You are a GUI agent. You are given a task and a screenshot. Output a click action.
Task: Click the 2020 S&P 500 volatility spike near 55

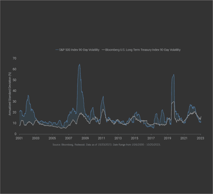(174, 75)
